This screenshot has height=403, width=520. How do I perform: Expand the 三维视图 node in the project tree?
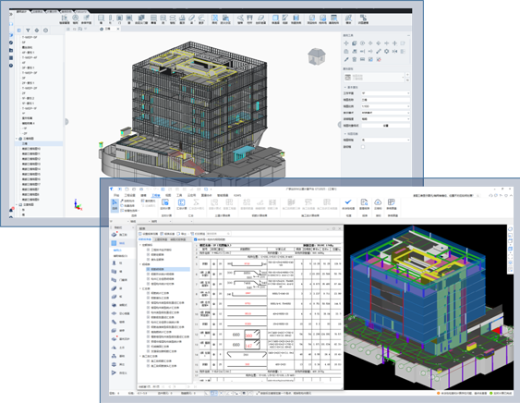coord(17,139)
